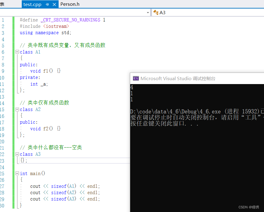Collapse the class A3 code block
Viewport: 264px width, 212px height.
[17, 154]
